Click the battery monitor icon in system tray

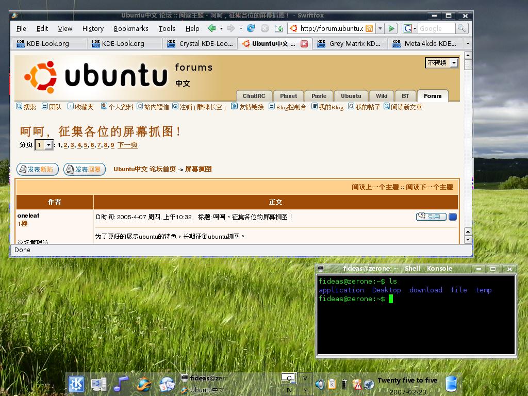click(x=344, y=384)
